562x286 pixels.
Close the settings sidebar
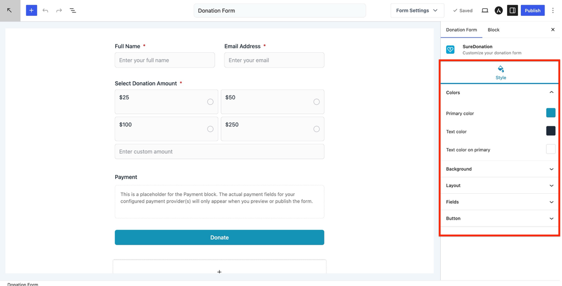553,30
